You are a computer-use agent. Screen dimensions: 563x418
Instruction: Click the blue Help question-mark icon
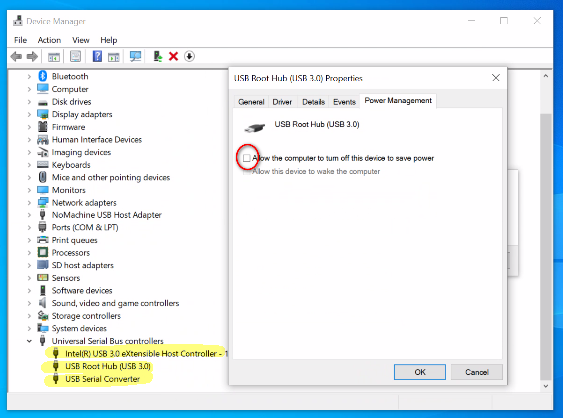[x=97, y=56]
